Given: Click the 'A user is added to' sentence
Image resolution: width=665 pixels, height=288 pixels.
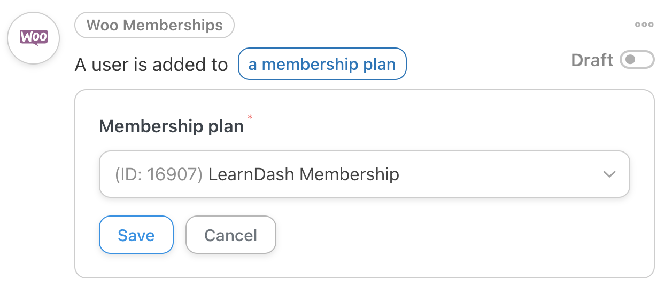Looking at the screenshot, I should click(151, 65).
